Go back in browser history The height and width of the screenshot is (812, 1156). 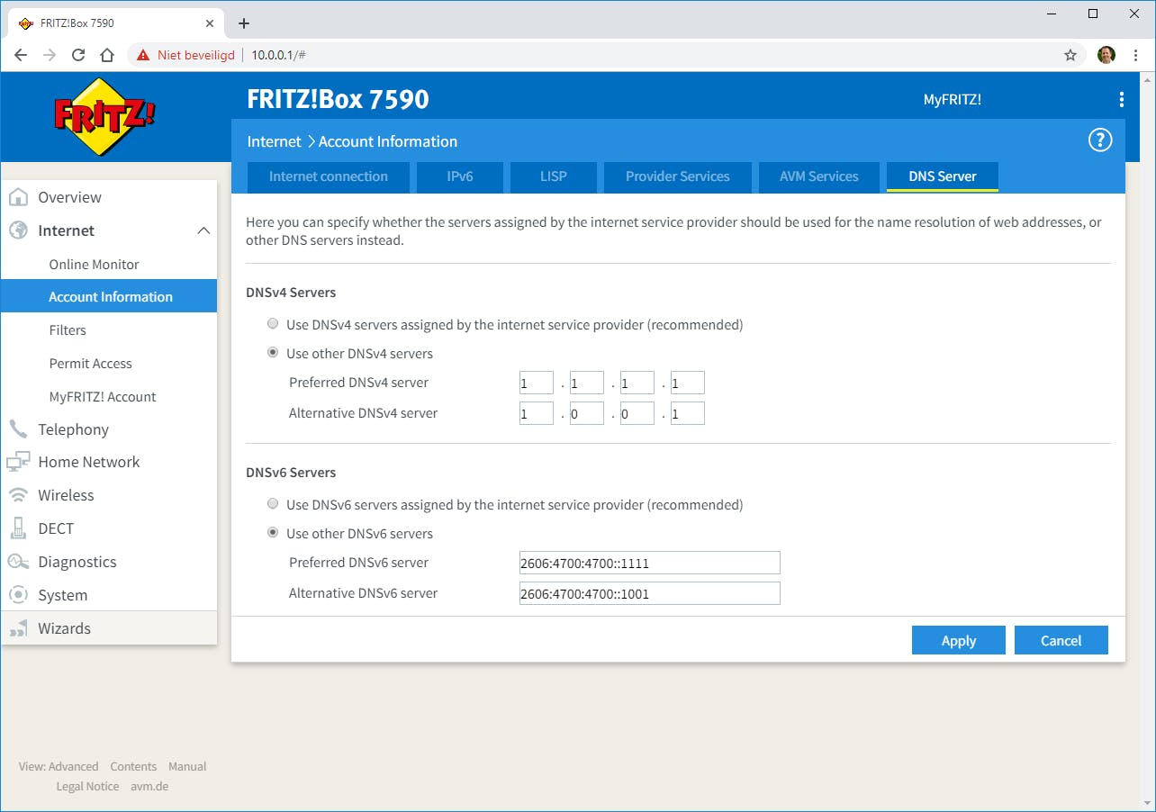click(x=21, y=55)
